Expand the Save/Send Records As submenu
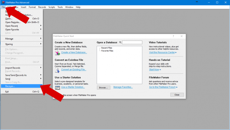This screenshot has height=130, width=230. [22, 75]
